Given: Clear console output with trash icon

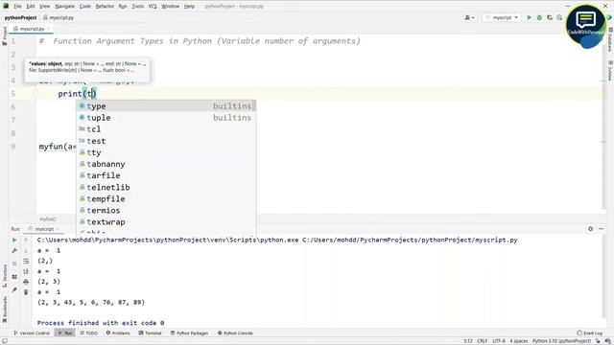Looking at the screenshot, I should tap(26, 292).
